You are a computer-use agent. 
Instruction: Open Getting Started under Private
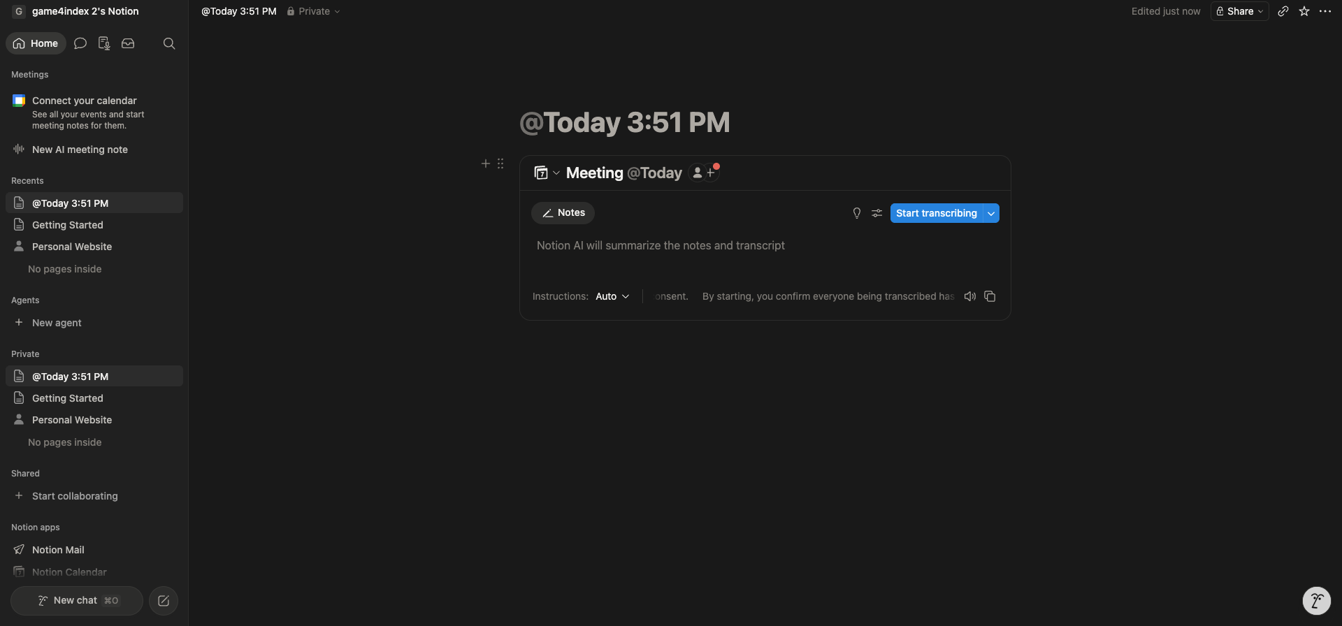94,398
